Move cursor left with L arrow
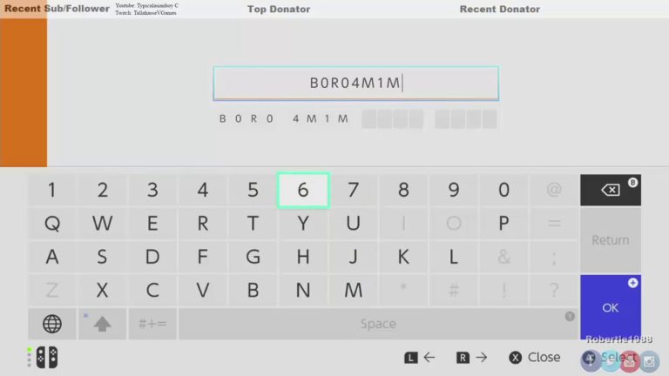 coord(420,357)
